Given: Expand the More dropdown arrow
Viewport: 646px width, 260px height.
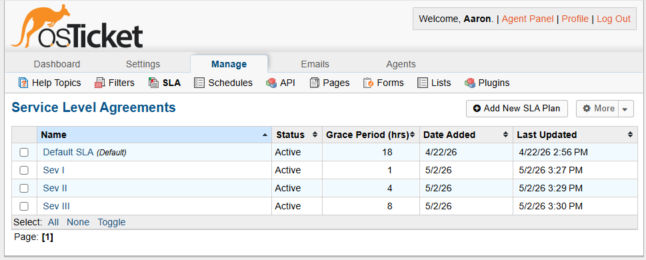Looking at the screenshot, I should [625, 109].
